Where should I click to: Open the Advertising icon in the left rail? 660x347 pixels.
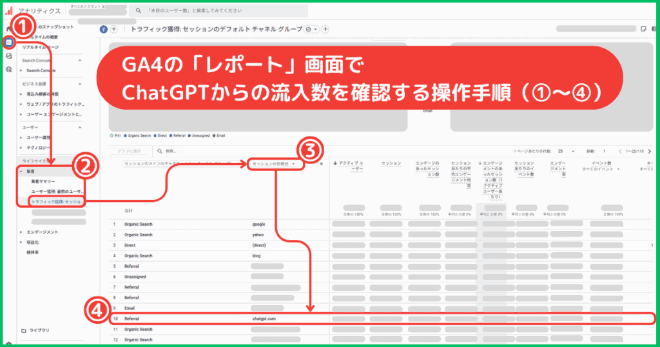9,70
